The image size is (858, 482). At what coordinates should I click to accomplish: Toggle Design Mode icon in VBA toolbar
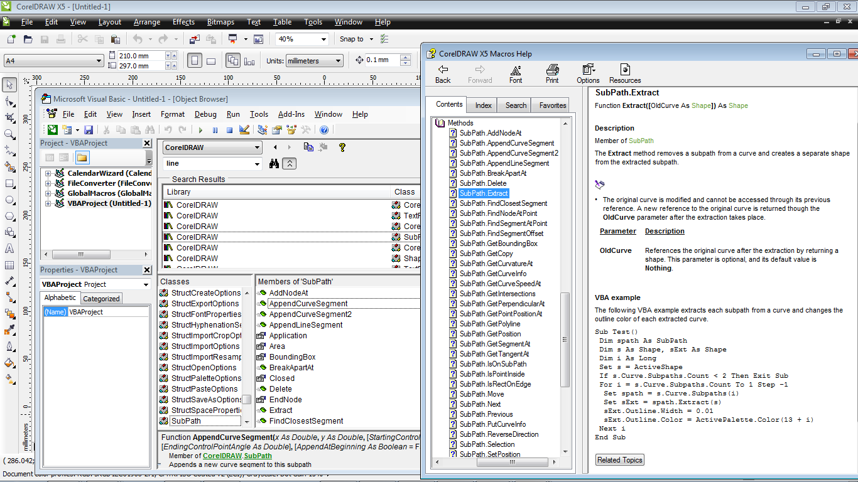click(x=244, y=130)
